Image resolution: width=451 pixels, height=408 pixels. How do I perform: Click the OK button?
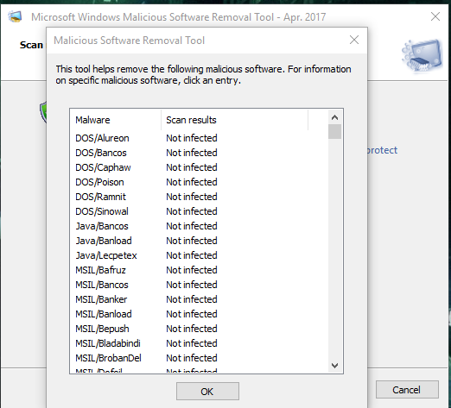coord(207,391)
